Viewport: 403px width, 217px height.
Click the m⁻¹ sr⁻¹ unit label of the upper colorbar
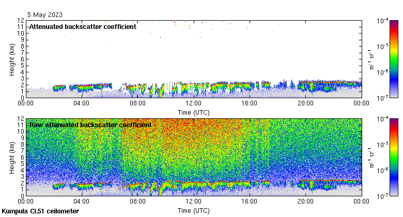click(x=371, y=59)
